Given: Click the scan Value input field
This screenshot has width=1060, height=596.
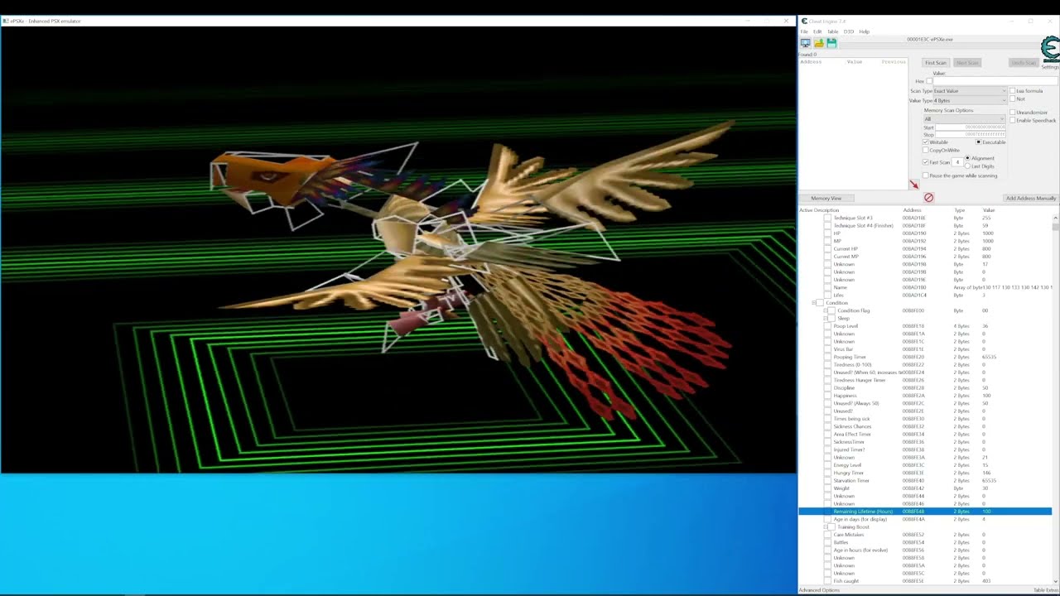Looking at the screenshot, I should (x=996, y=81).
